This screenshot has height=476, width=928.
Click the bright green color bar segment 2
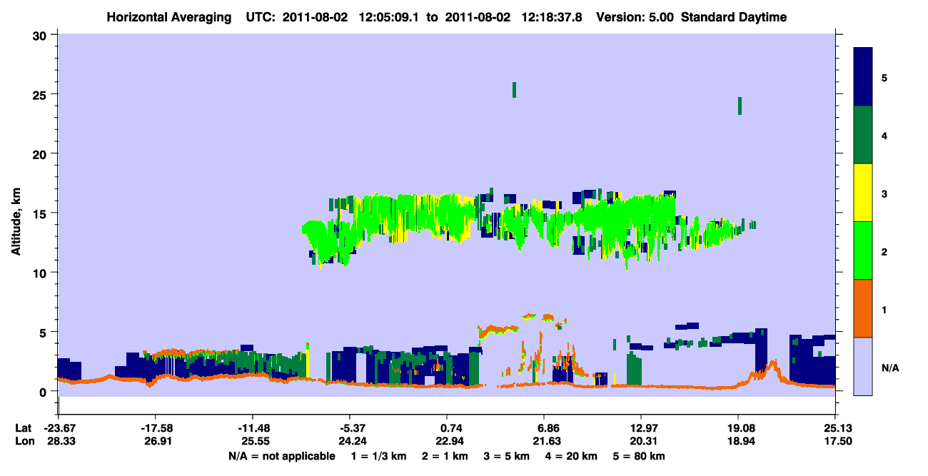(x=863, y=250)
